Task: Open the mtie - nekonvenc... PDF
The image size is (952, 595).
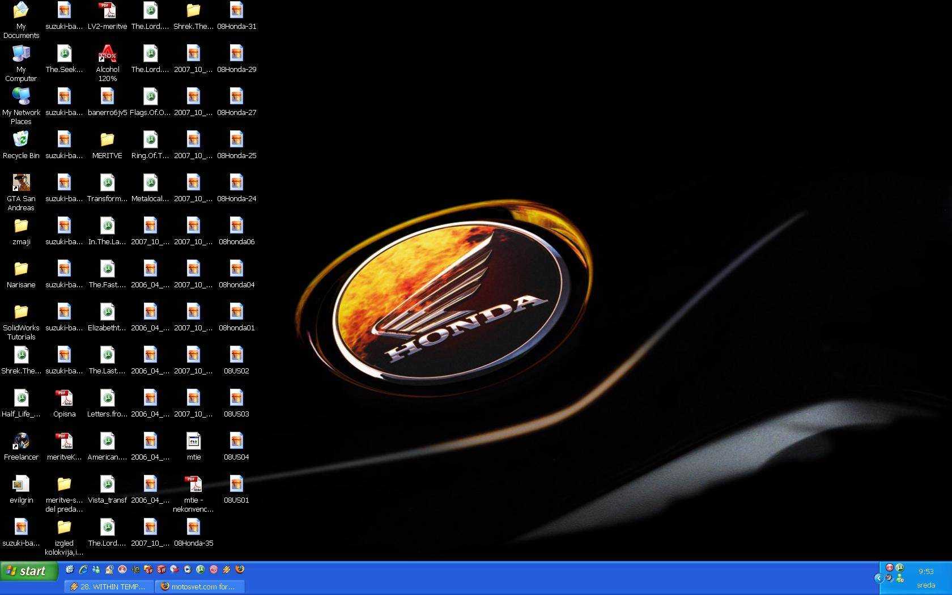Action: 193,494
